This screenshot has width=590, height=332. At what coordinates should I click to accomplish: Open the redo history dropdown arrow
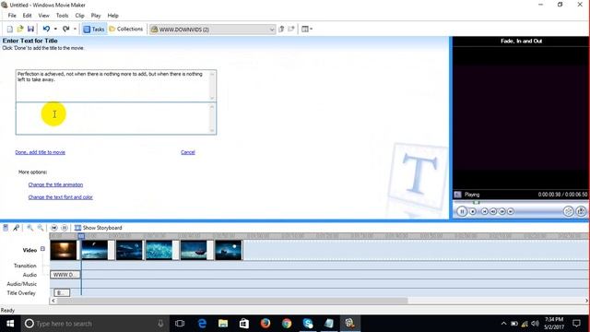coord(75,29)
